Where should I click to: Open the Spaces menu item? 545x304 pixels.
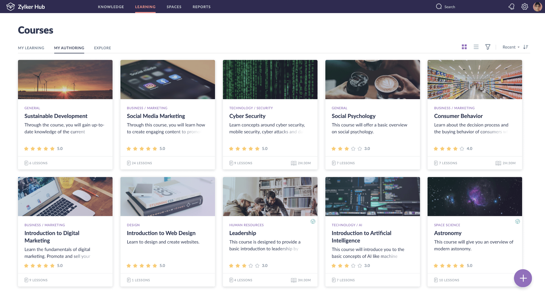coord(174,7)
